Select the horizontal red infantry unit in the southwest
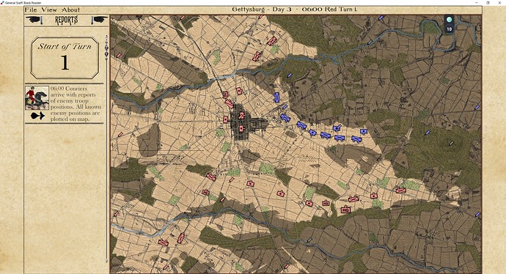 point(164,242)
